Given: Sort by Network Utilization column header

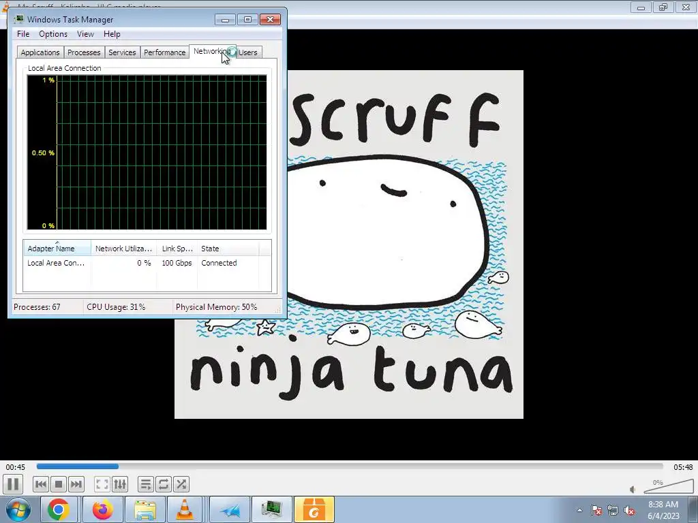Looking at the screenshot, I should [x=124, y=248].
